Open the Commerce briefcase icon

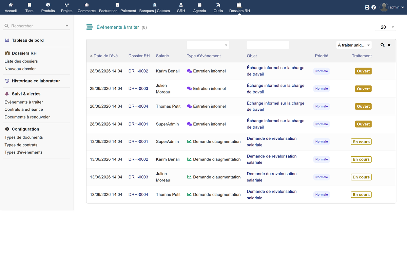coord(86,5)
